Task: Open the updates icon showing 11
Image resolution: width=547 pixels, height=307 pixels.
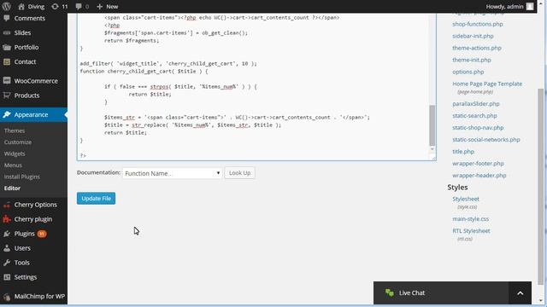Action: click(x=55, y=6)
